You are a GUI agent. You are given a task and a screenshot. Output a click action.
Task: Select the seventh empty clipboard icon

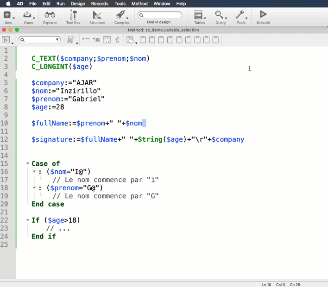tap(197, 40)
